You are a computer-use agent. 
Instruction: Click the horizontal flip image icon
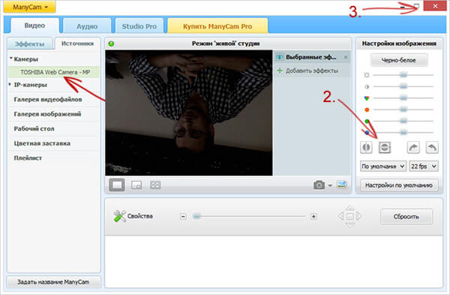click(366, 148)
